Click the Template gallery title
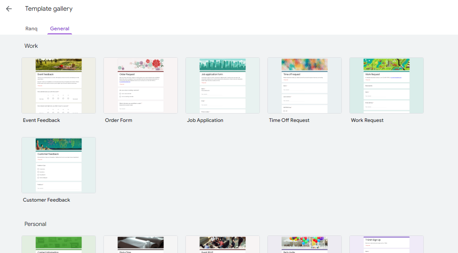This screenshot has height=253, width=458. click(x=49, y=9)
